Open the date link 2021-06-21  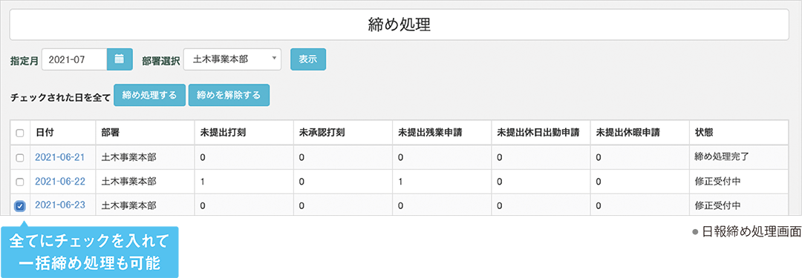pos(60,157)
